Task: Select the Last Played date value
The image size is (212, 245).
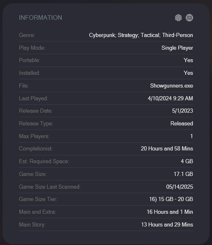Action: (x=170, y=98)
